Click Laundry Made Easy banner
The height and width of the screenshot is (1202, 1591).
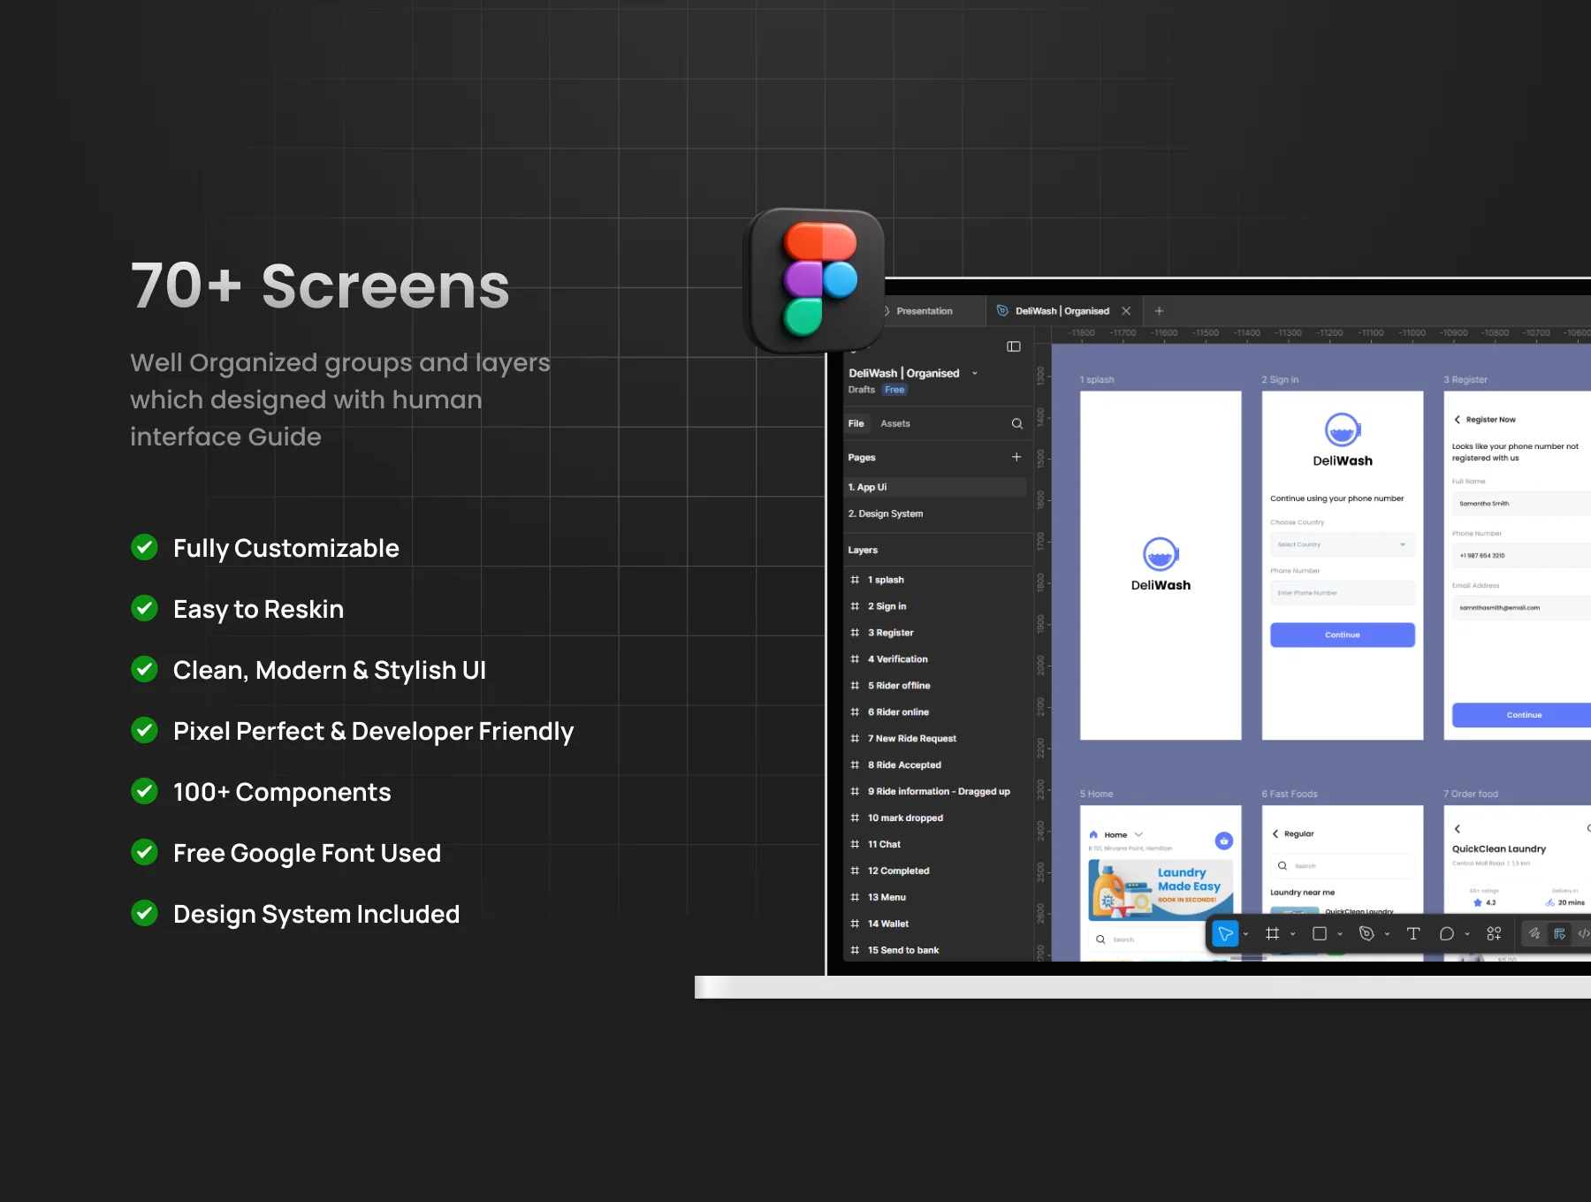pyautogui.click(x=1161, y=890)
